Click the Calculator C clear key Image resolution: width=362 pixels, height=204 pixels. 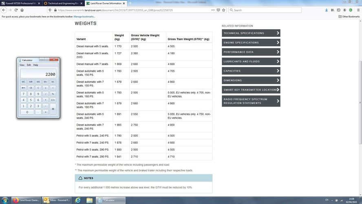click(x=38, y=88)
